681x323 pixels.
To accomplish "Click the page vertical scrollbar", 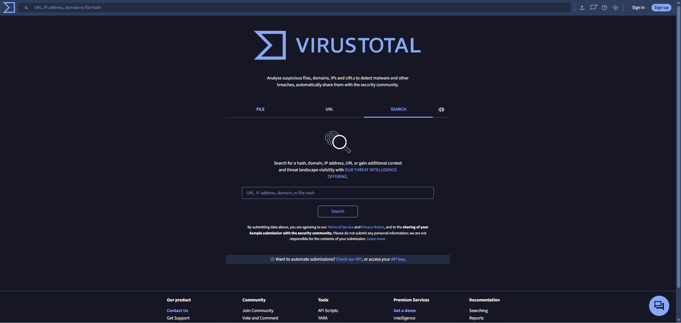I will [x=679, y=147].
